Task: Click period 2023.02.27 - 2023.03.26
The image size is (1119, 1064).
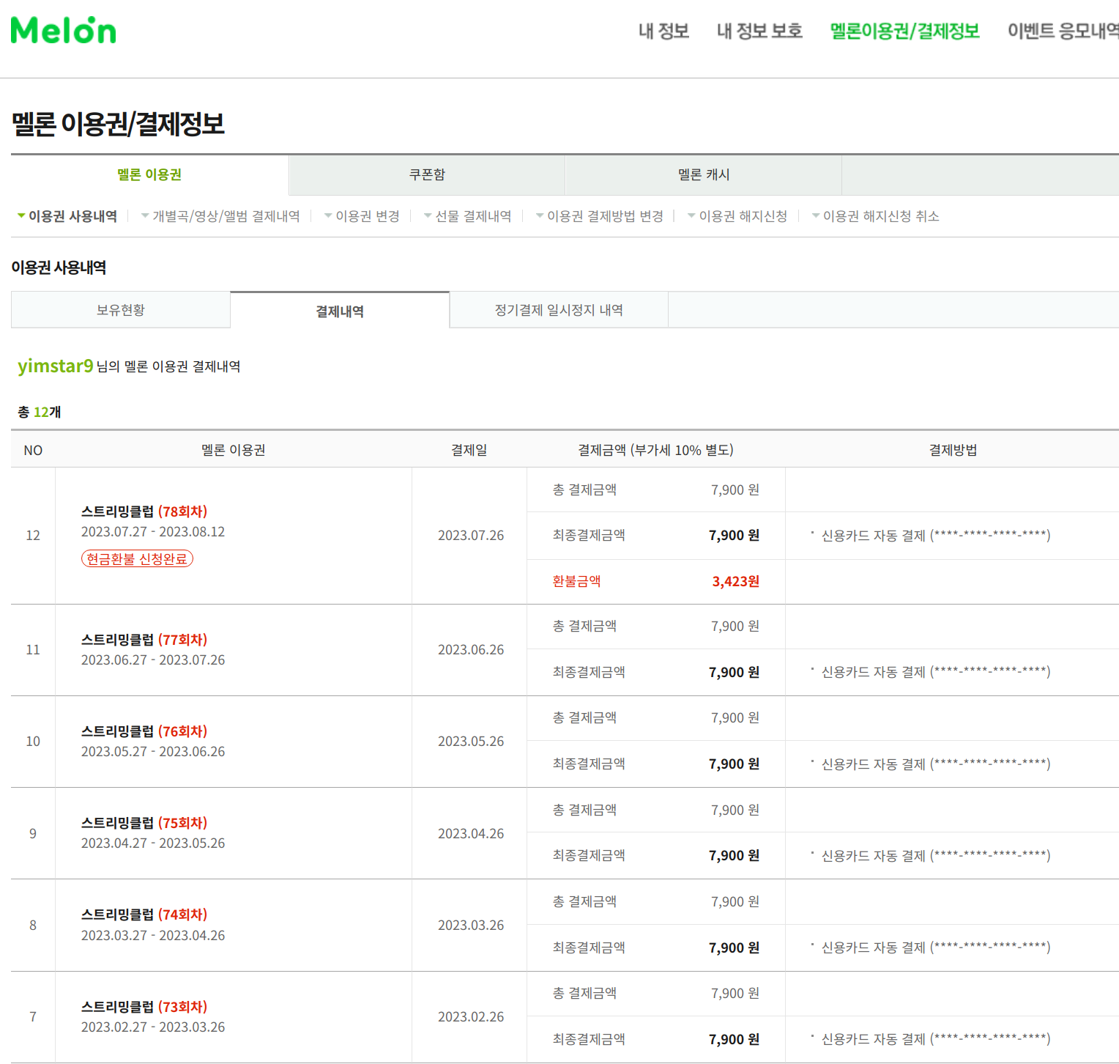Action: click(153, 1027)
